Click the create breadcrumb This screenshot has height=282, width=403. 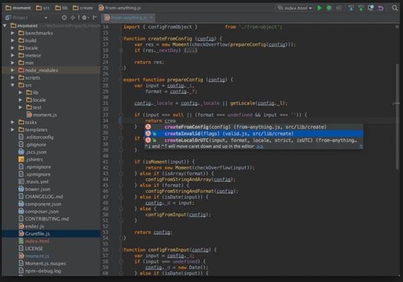click(83, 8)
